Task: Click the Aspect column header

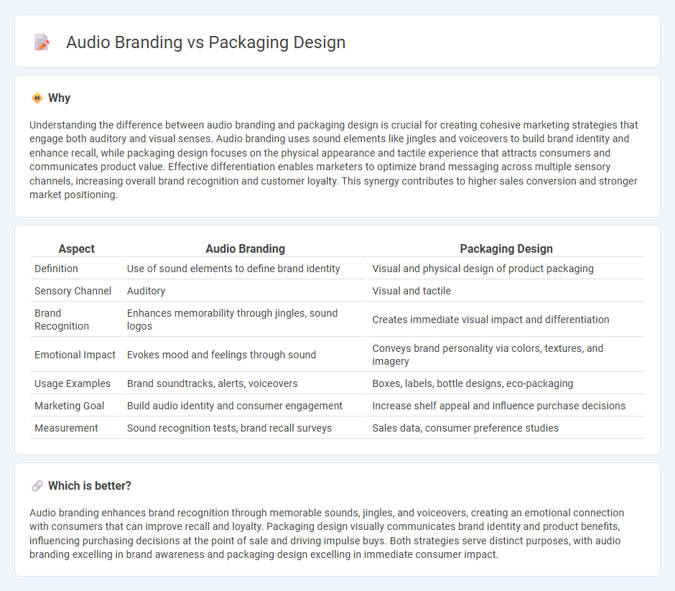Action: 76,248
